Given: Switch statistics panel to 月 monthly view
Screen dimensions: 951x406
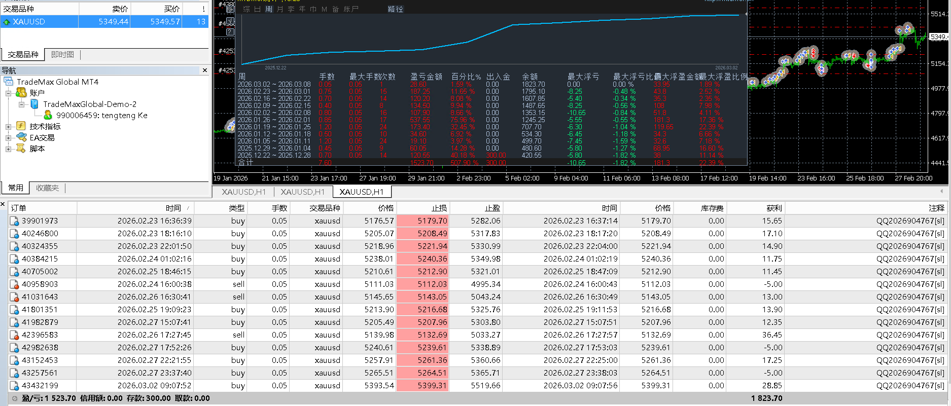Looking at the screenshot, I should point(280,9).
